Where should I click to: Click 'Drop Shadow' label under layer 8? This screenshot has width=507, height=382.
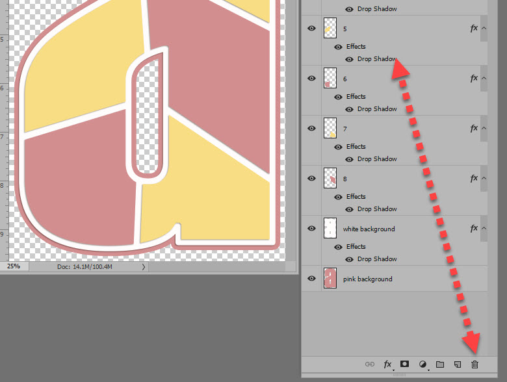(x=377, y=209)
